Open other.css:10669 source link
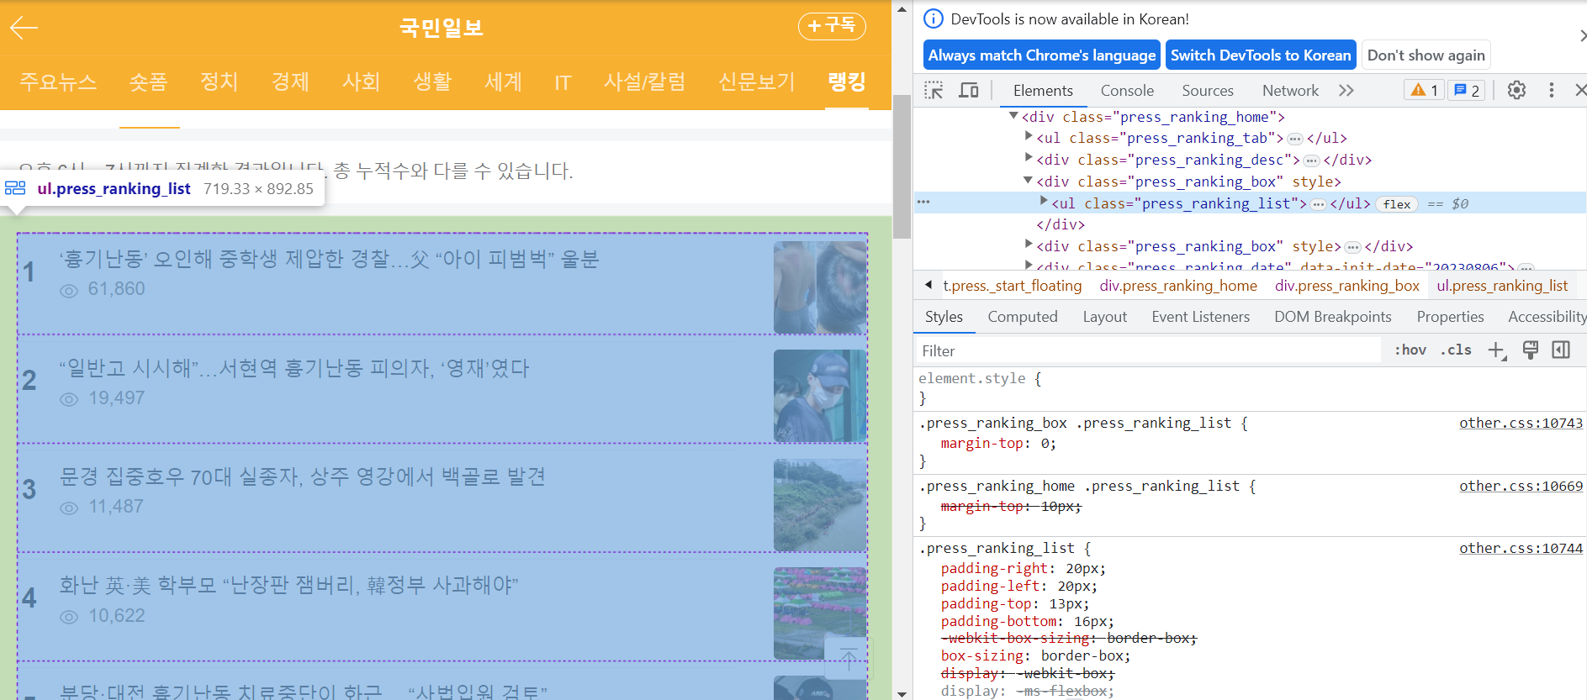Screen dimensions: 1587x700 [x=1521, y=487]
